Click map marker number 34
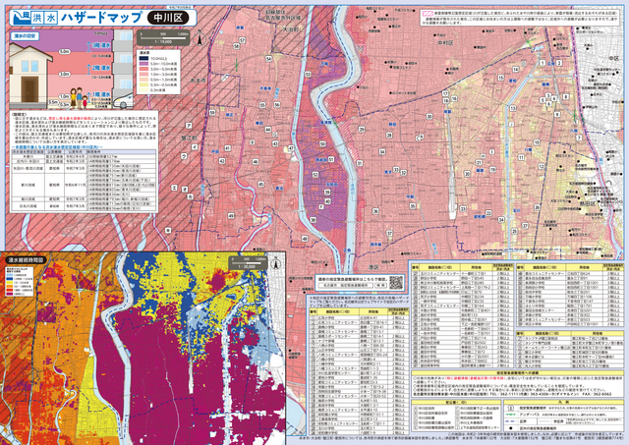Image resolution: width=629 pixels, height=445 pixels. click(382, 152)
